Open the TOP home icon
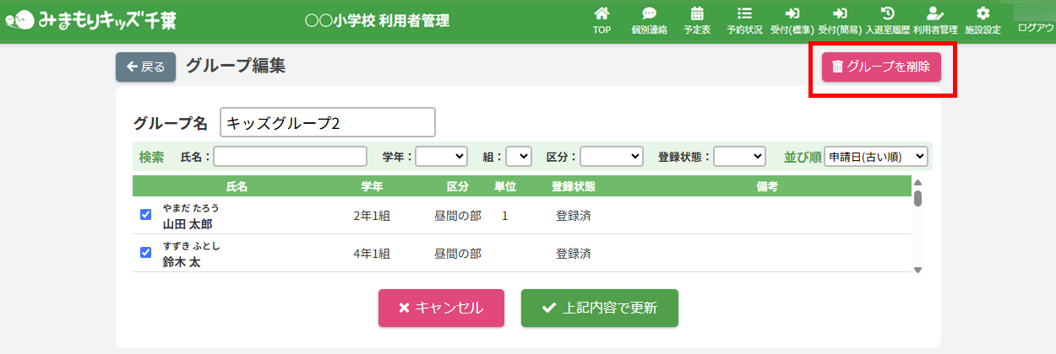This screenshot has width=1056, height=354. point(601,14)
